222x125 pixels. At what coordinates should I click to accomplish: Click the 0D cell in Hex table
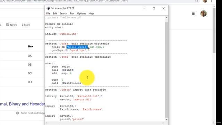(x=30, y=82)
